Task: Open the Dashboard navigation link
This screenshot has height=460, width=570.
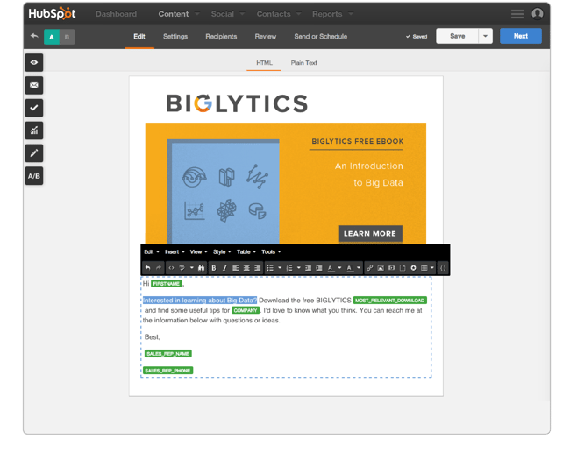Action: (116, 14)
